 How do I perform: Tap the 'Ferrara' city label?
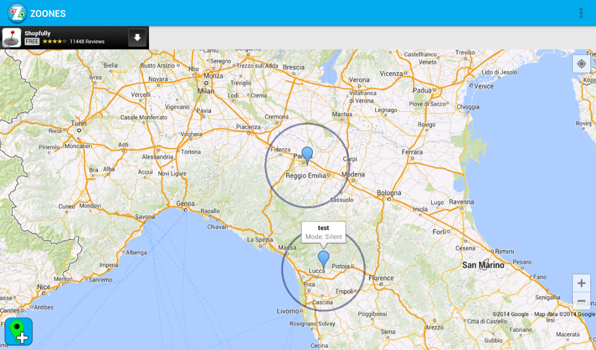[412, 152]
